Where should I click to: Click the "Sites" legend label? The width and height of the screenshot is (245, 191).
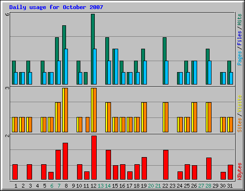(239, 125)
